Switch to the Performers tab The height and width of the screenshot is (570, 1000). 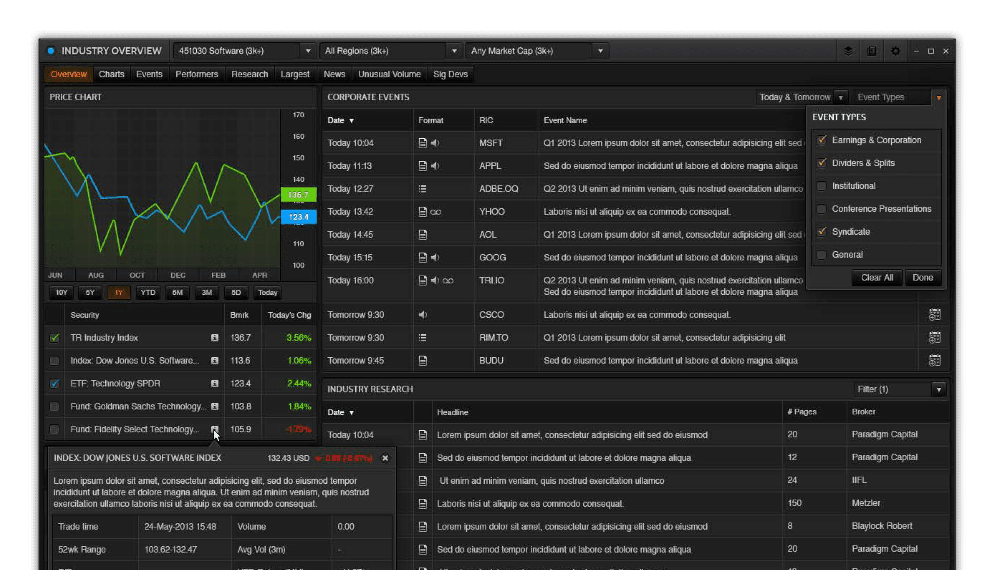[x=197, y=75]
